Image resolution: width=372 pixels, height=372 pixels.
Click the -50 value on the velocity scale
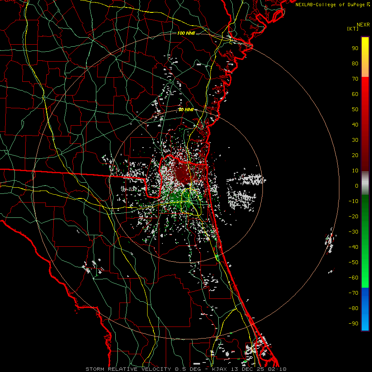tap(353, 262)
